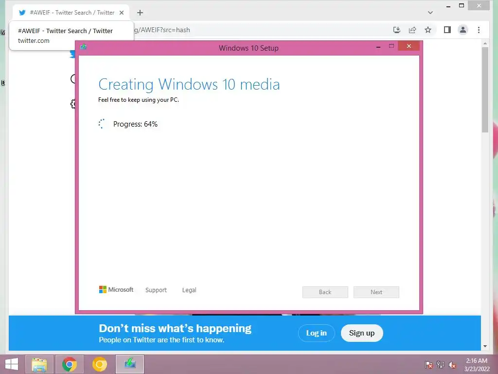
Task: Click the Chrome page vertical scrollbar thumb
Action: pos(485,90)
